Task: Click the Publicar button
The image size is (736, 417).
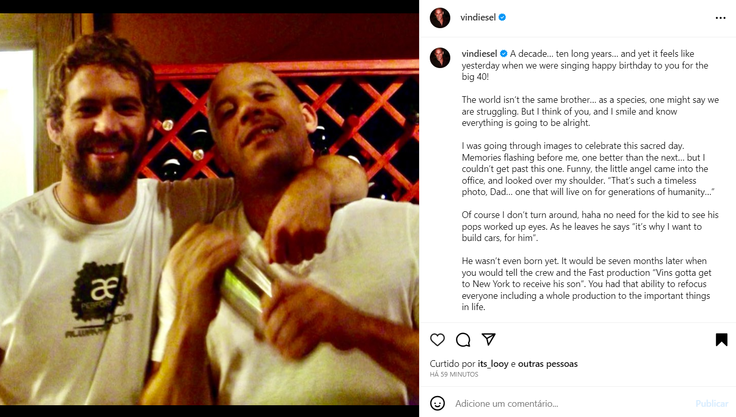Action: point(711,404)
